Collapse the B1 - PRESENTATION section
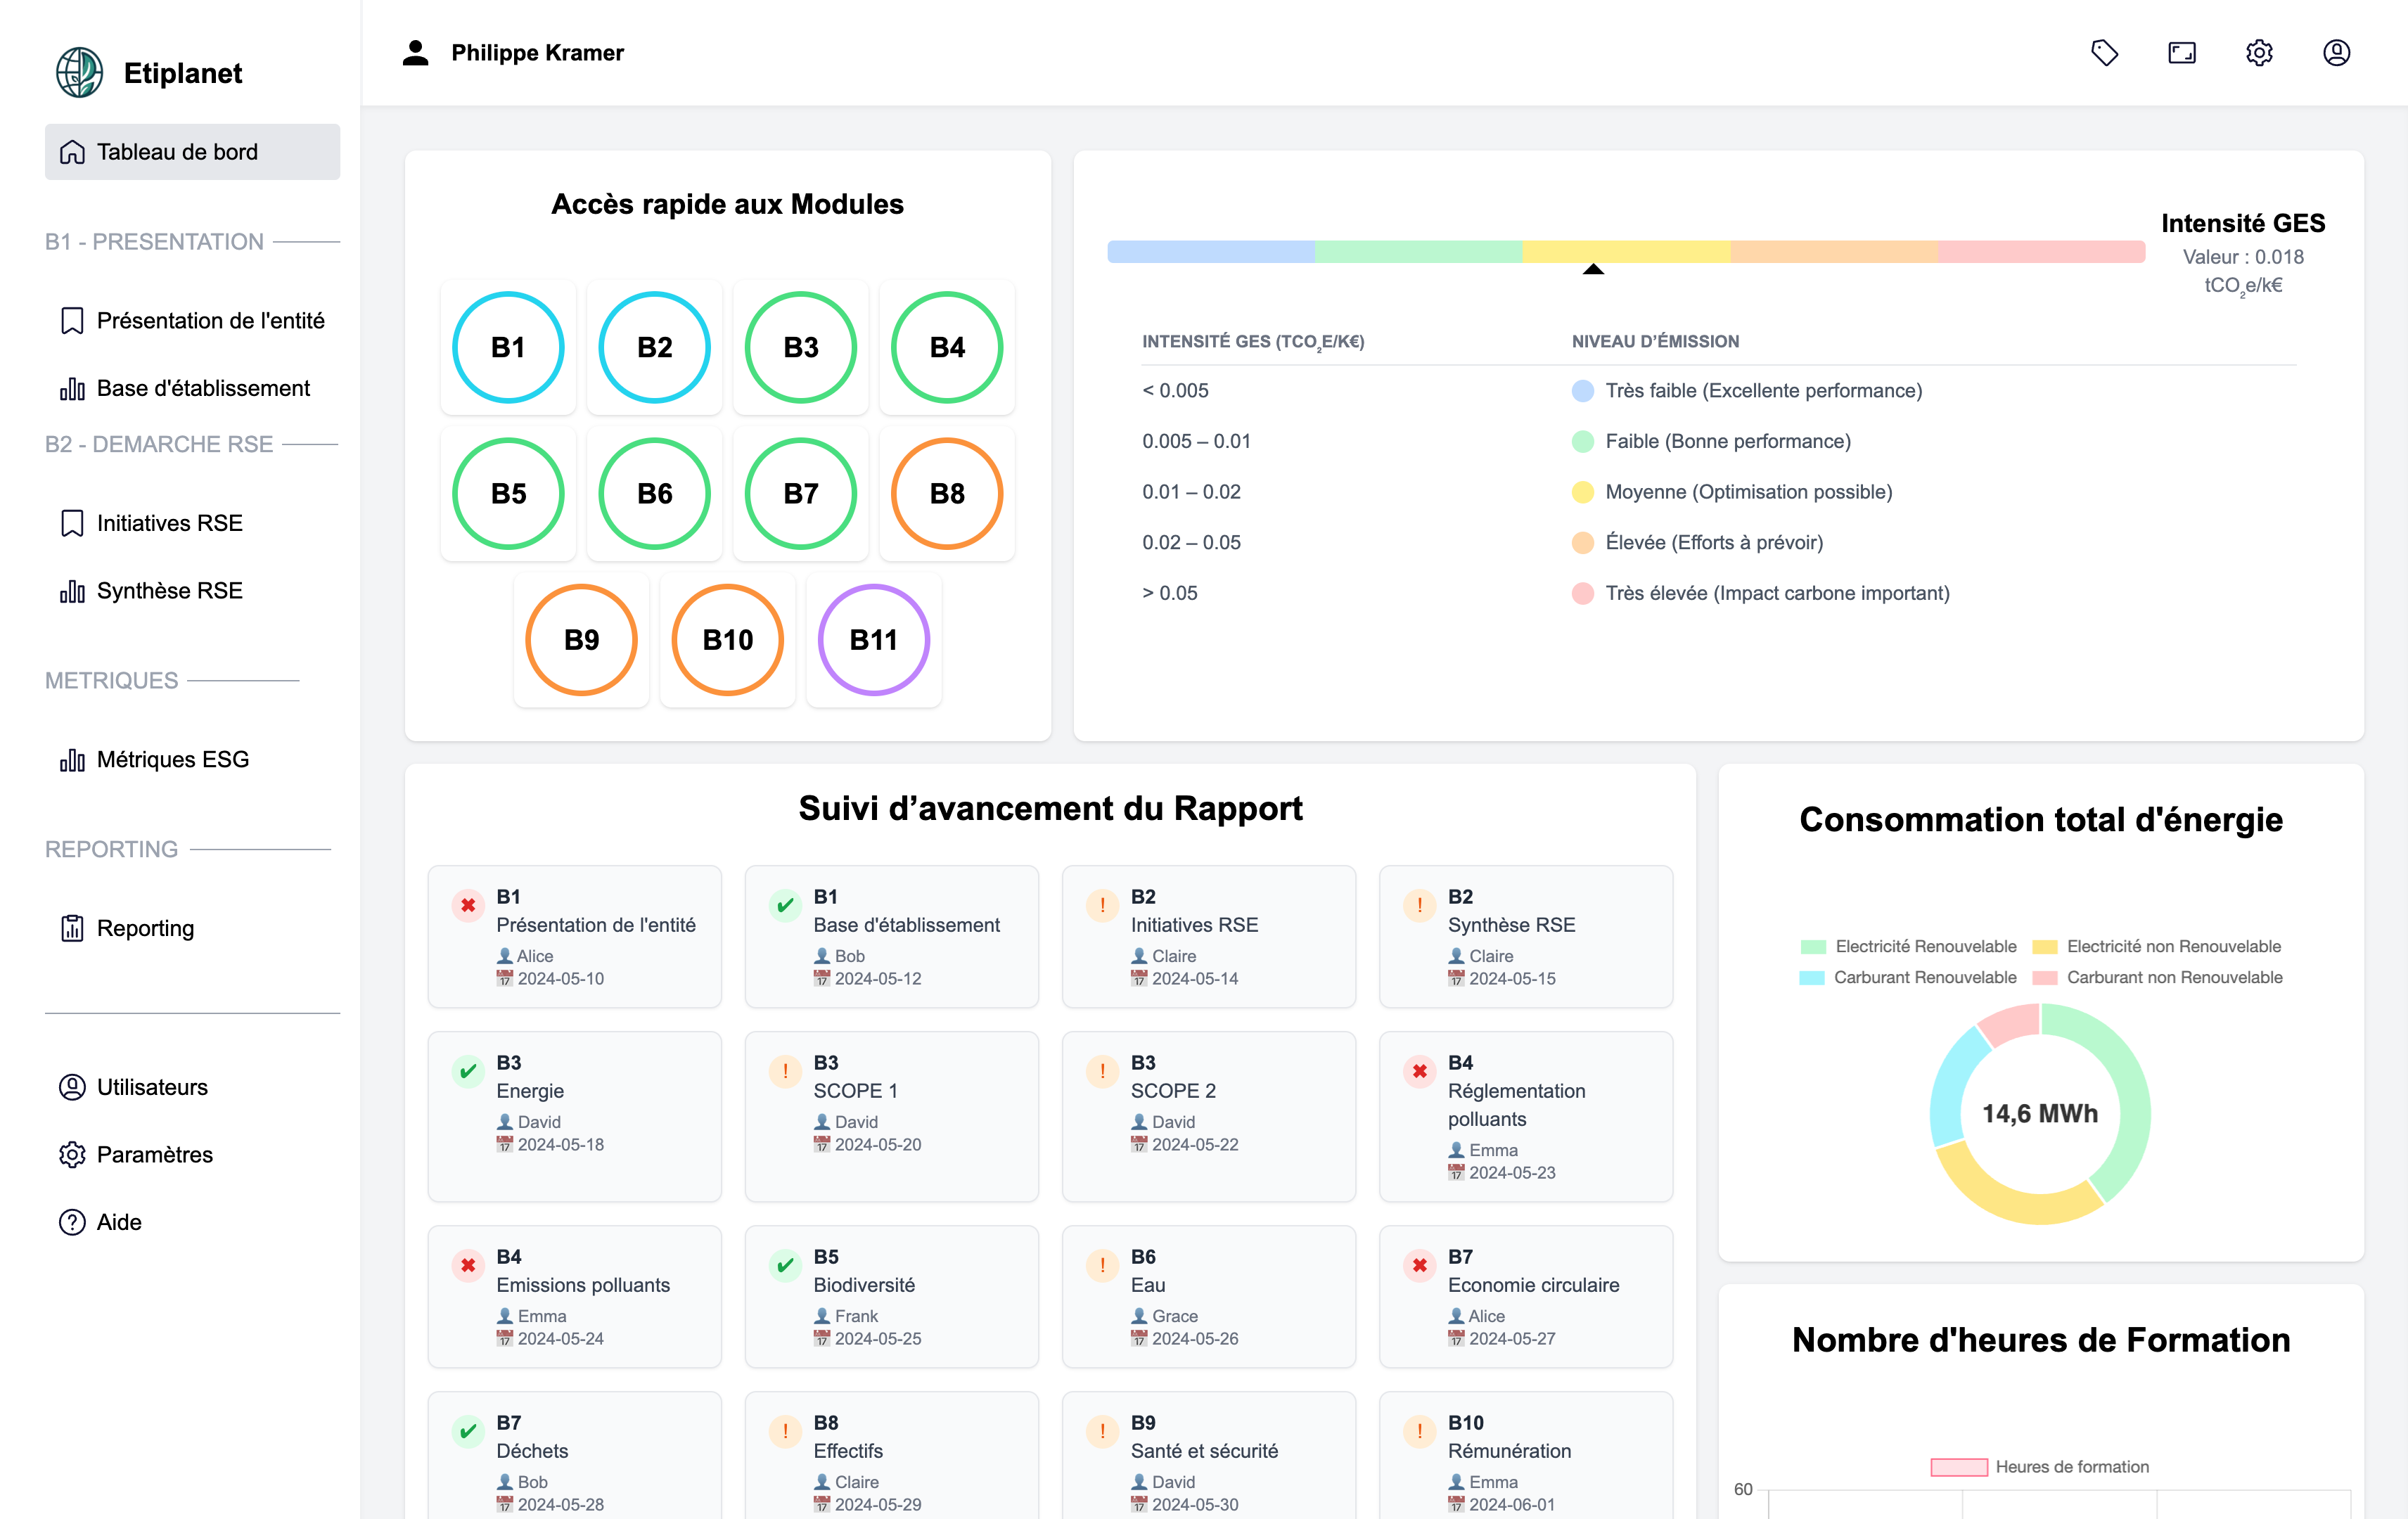2408x1519 pixels. point(153,241)
